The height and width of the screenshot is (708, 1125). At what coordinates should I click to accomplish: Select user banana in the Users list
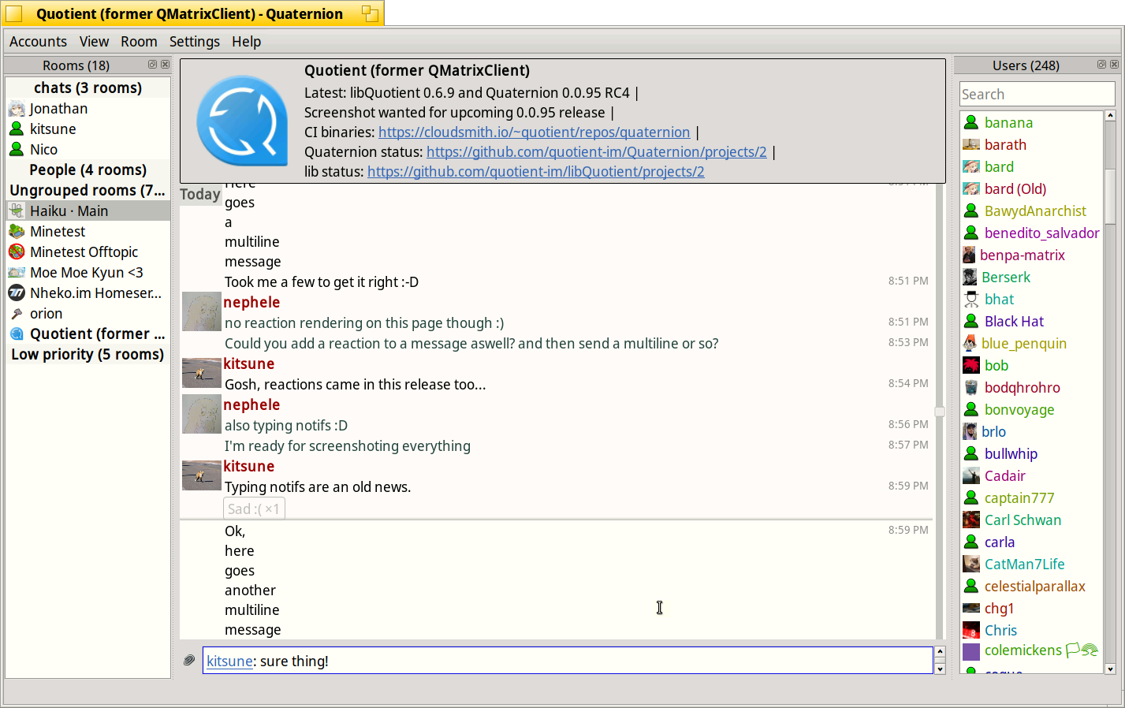(x=1031, y=123)
